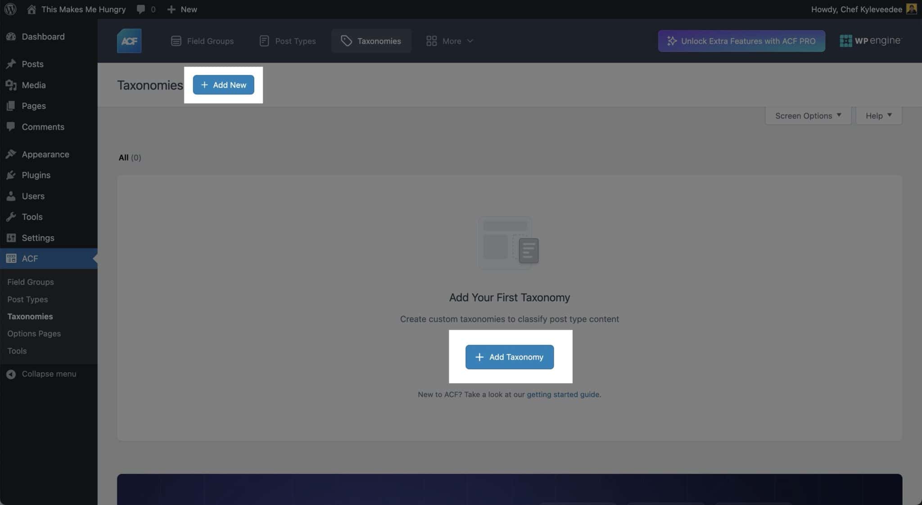Screen dimensions: 922x505
Task: Click Chef Kyleveedee's avatar thumbnail
Action: (911, 9)
